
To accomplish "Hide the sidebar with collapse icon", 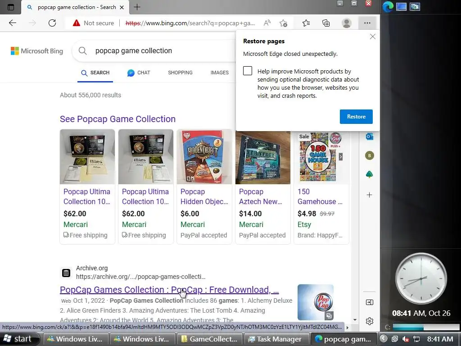I will tap(370, 302).
